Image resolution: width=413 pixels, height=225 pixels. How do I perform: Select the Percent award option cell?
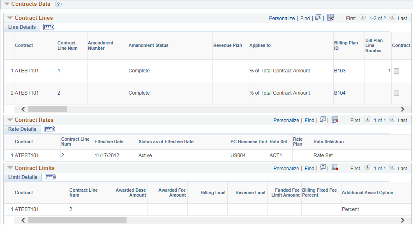[350, 209]
